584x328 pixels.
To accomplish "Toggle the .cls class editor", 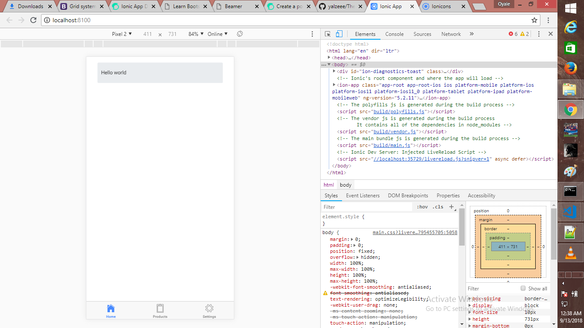I will pyautogui.click(x=438, y=207).
